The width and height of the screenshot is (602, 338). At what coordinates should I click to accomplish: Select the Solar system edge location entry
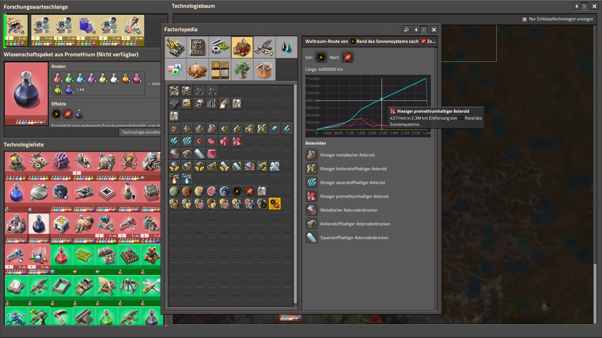pyautogui.click(x=237, y=191)
